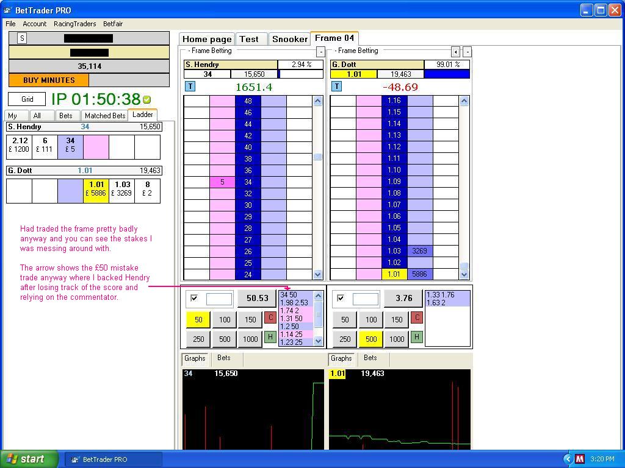Open the Account menu
625x468 pixels.
(35, 24)
